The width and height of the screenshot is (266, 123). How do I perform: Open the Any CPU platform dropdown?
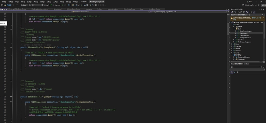(35, 5)
